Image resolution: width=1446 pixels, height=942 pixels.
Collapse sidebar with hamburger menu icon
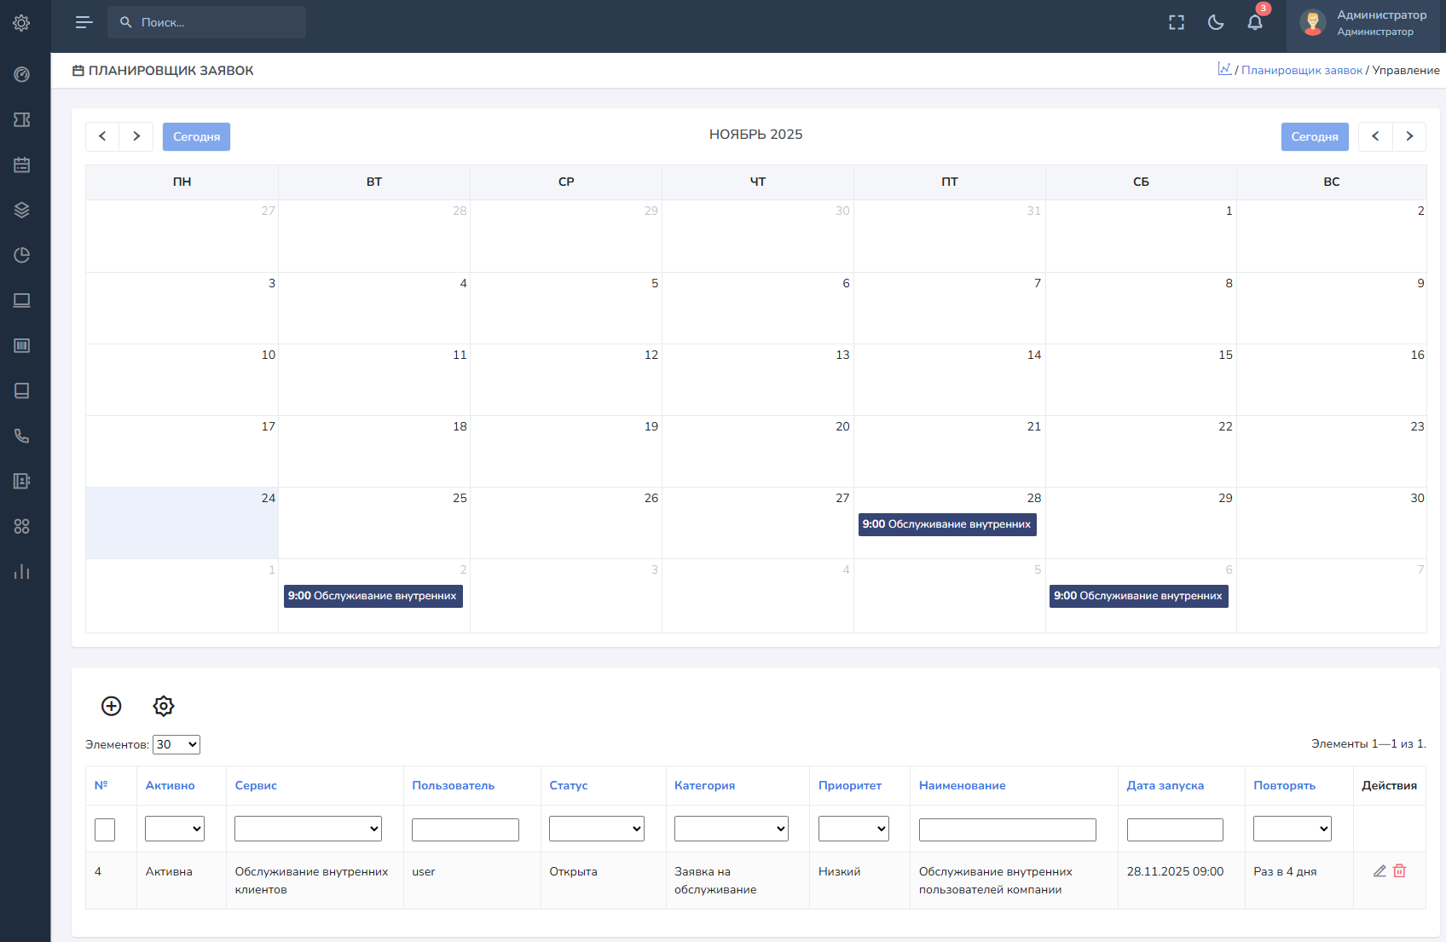84,22
